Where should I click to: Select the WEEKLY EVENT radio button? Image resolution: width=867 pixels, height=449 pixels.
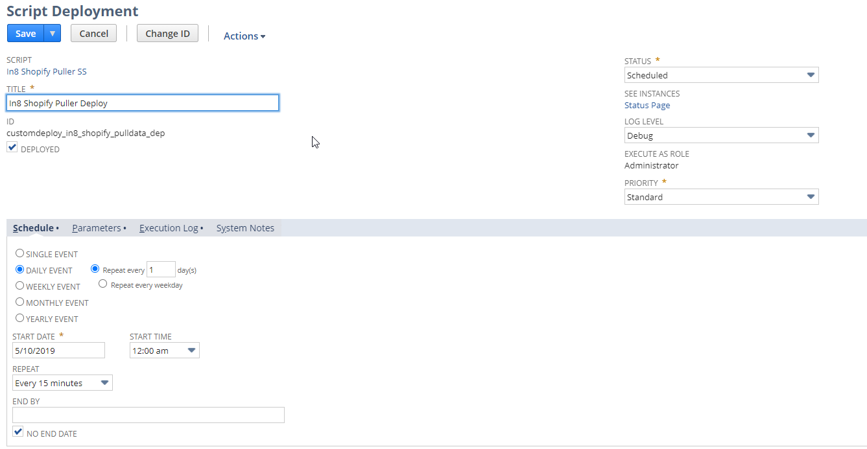(x=19, y=286)
